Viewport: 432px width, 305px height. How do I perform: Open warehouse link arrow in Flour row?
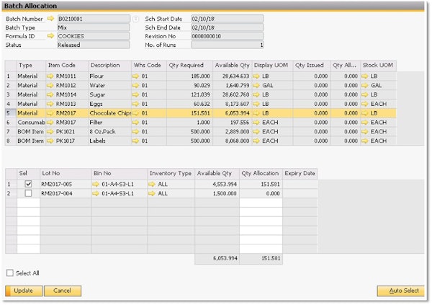click(135, 76)
